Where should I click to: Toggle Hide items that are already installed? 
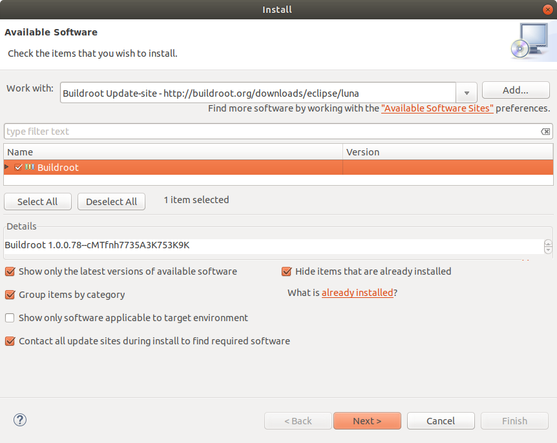pos(286,271)
